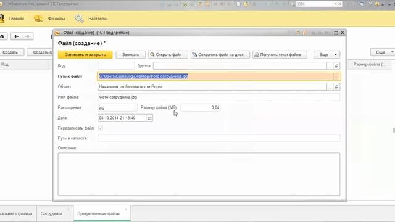Image resolution: width=395 pixels, height=222 pixels.
Task: Expand the dialog's Еще menu
Action: coord(326,55)
